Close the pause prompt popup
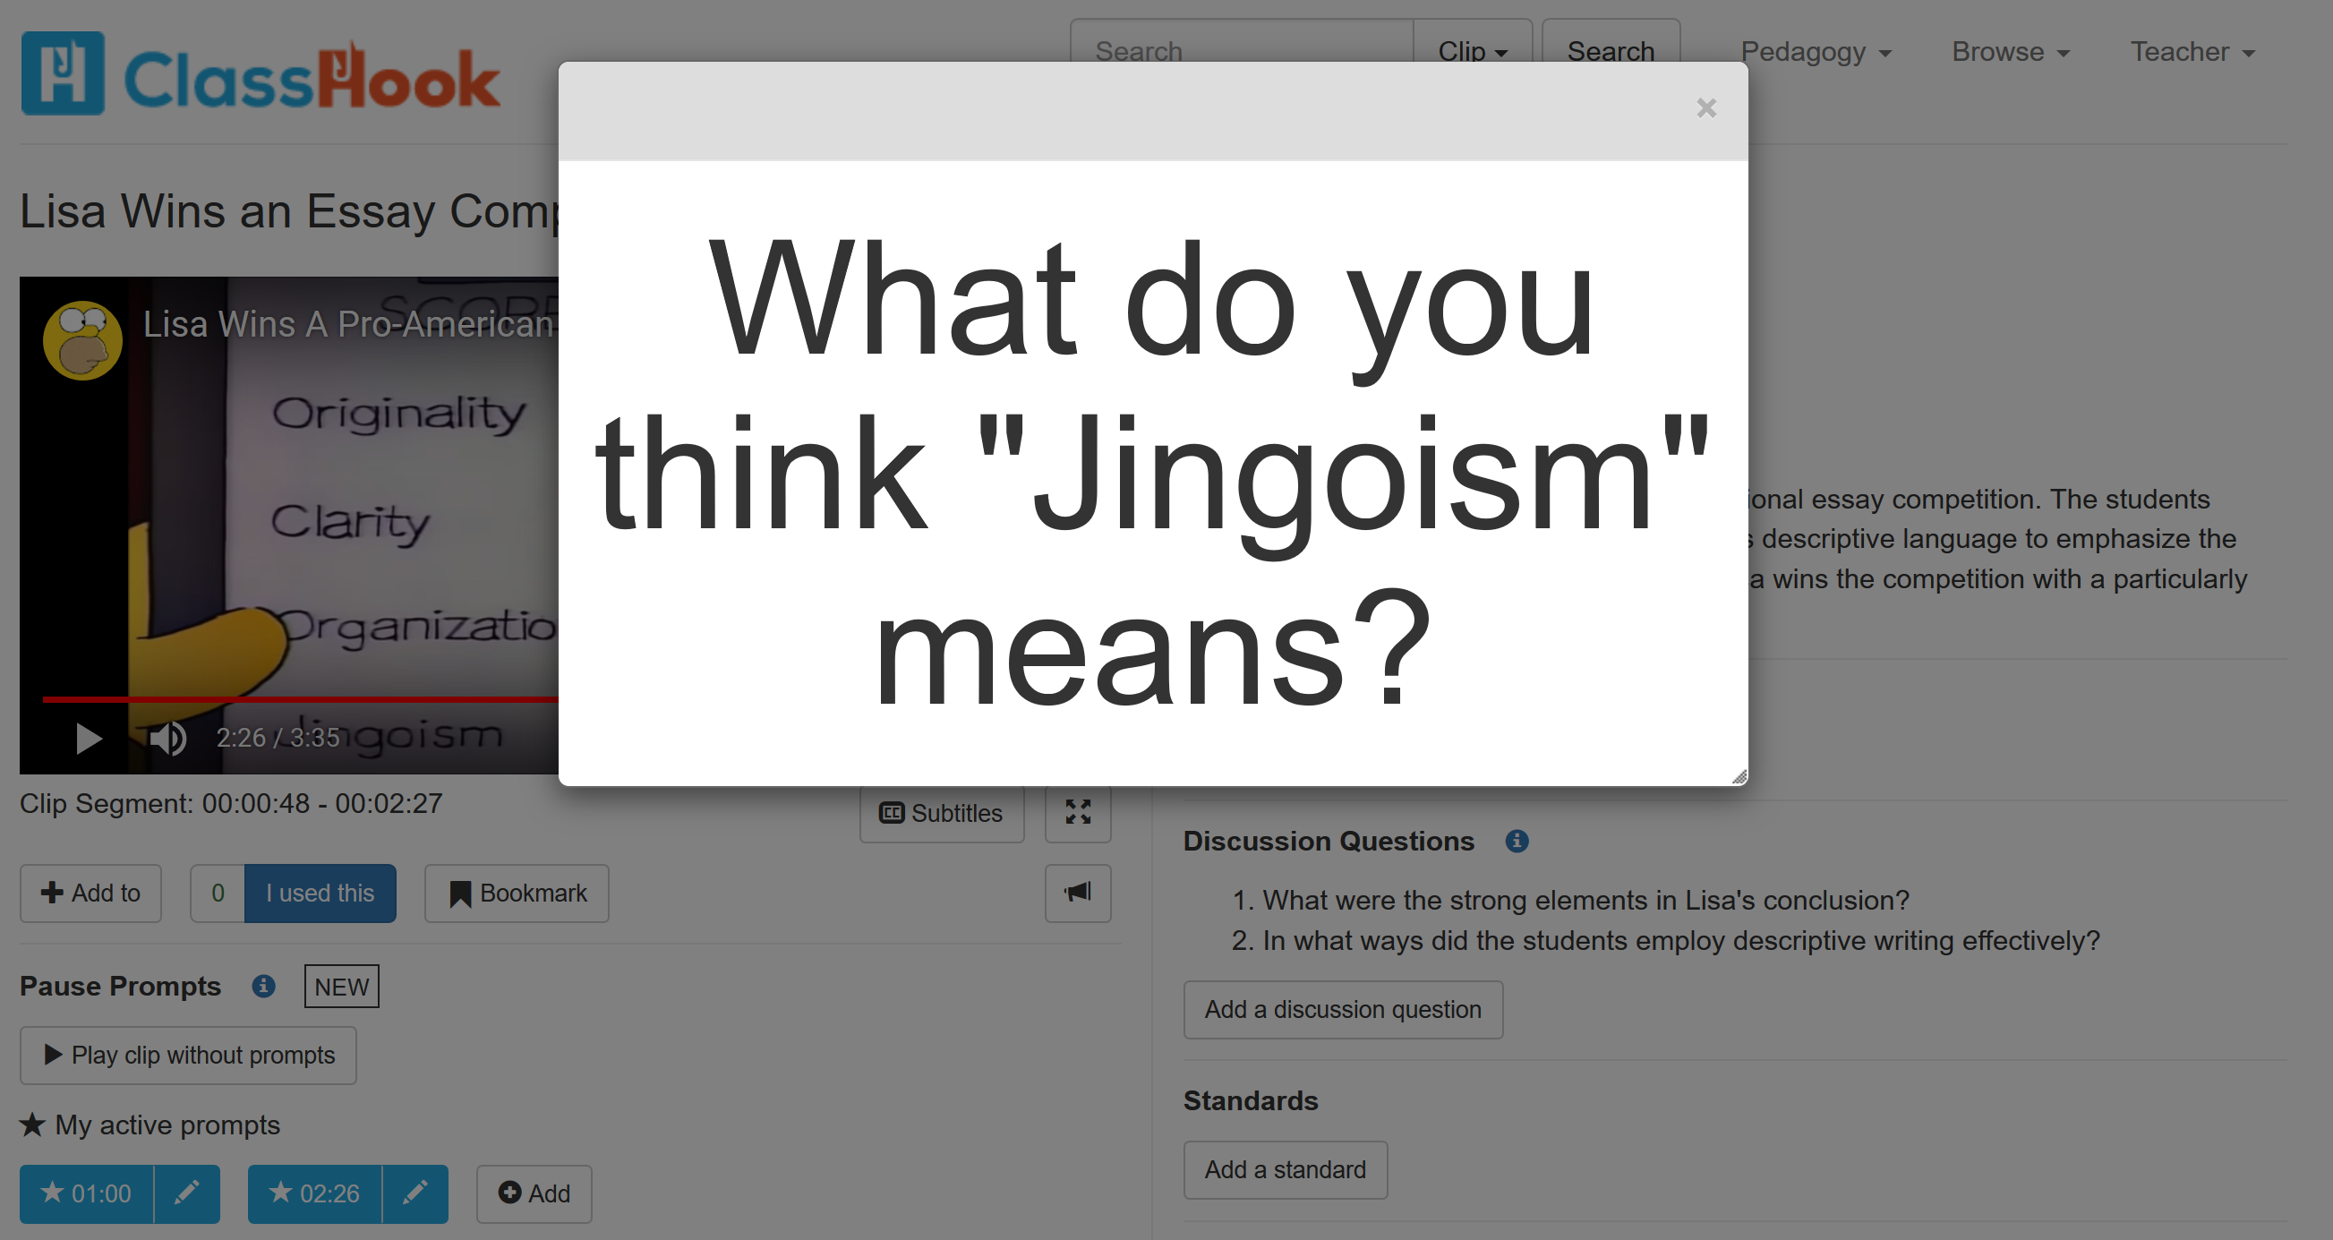The image size is (2333, 1240). 1705,107
